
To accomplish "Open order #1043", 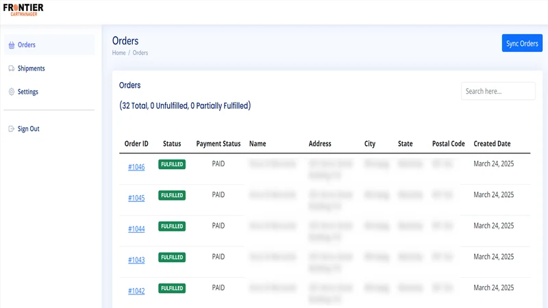I will tap(136, 260).
